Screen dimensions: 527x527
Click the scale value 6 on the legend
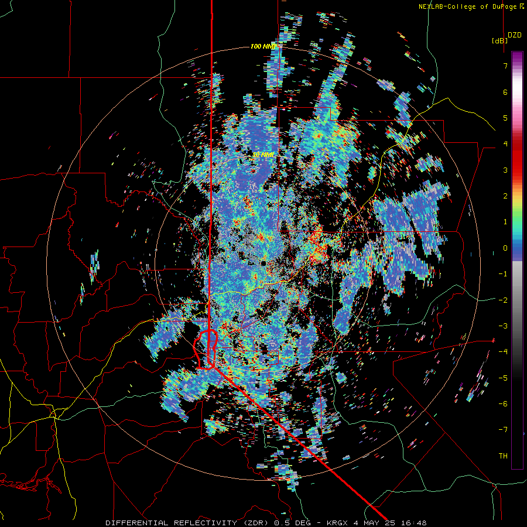click(505, 92)
